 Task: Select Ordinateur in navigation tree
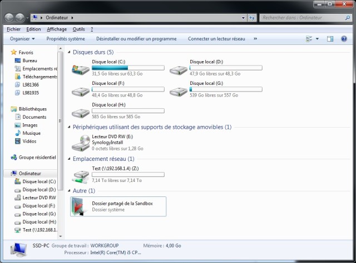[29, 174]
